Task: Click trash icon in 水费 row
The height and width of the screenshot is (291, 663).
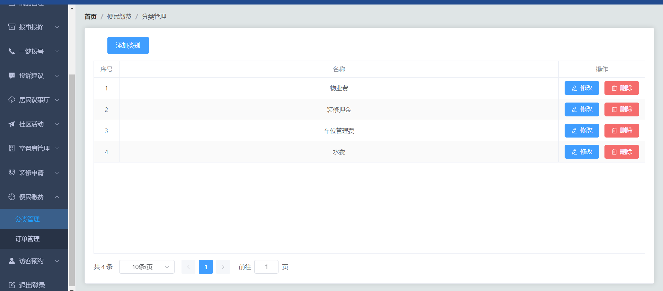Action: 614,152
